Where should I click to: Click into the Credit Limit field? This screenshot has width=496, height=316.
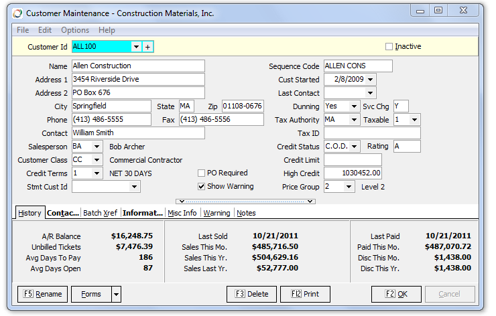pyautogui.click(x=353, y=160)
